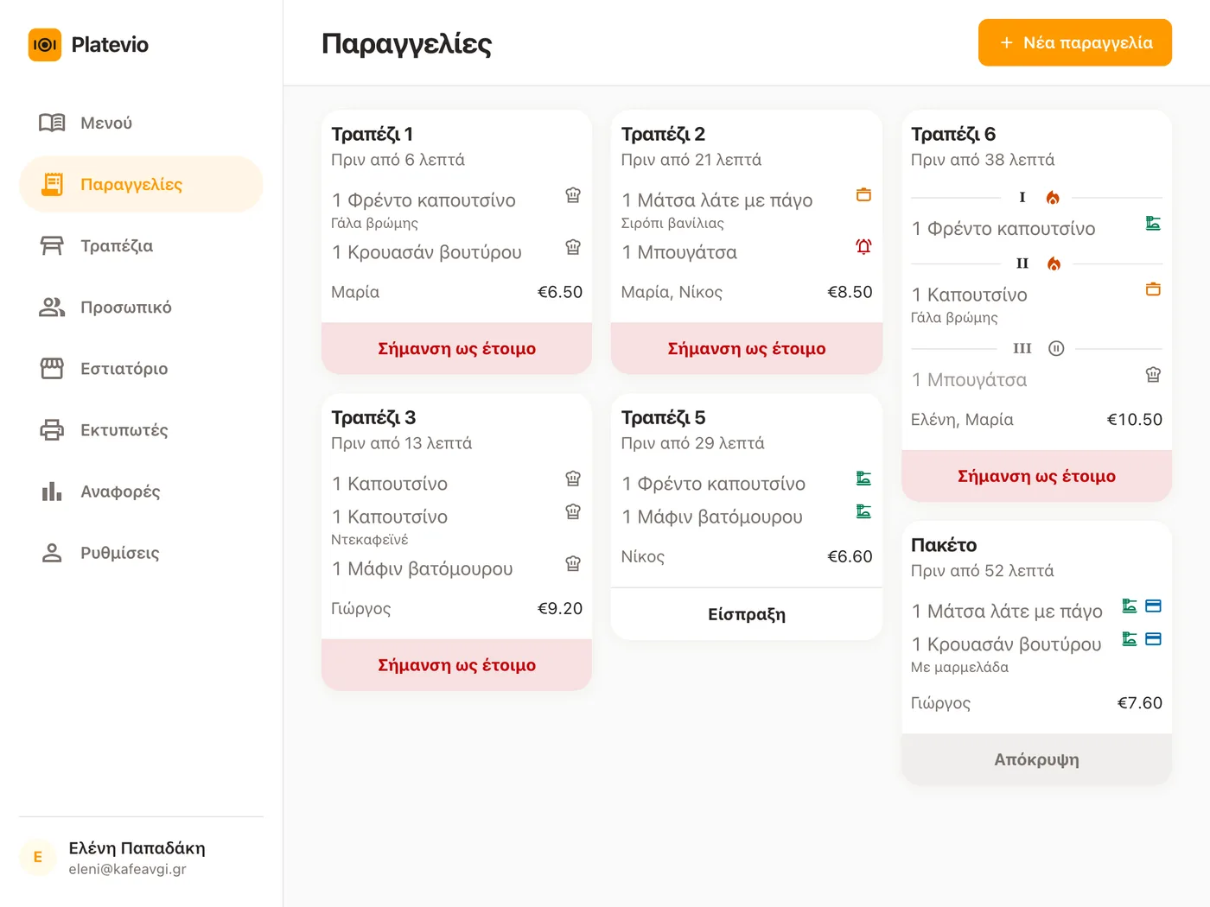
Task: Go to the Τραπέζια page
Action: point(141,245)
